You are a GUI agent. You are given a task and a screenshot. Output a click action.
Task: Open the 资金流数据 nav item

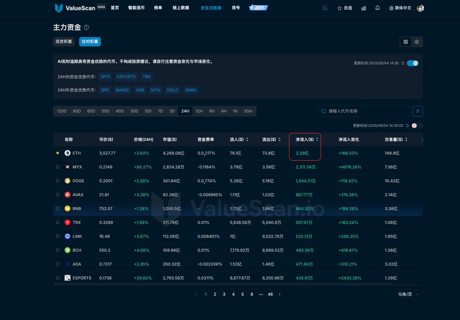(211, 8)
